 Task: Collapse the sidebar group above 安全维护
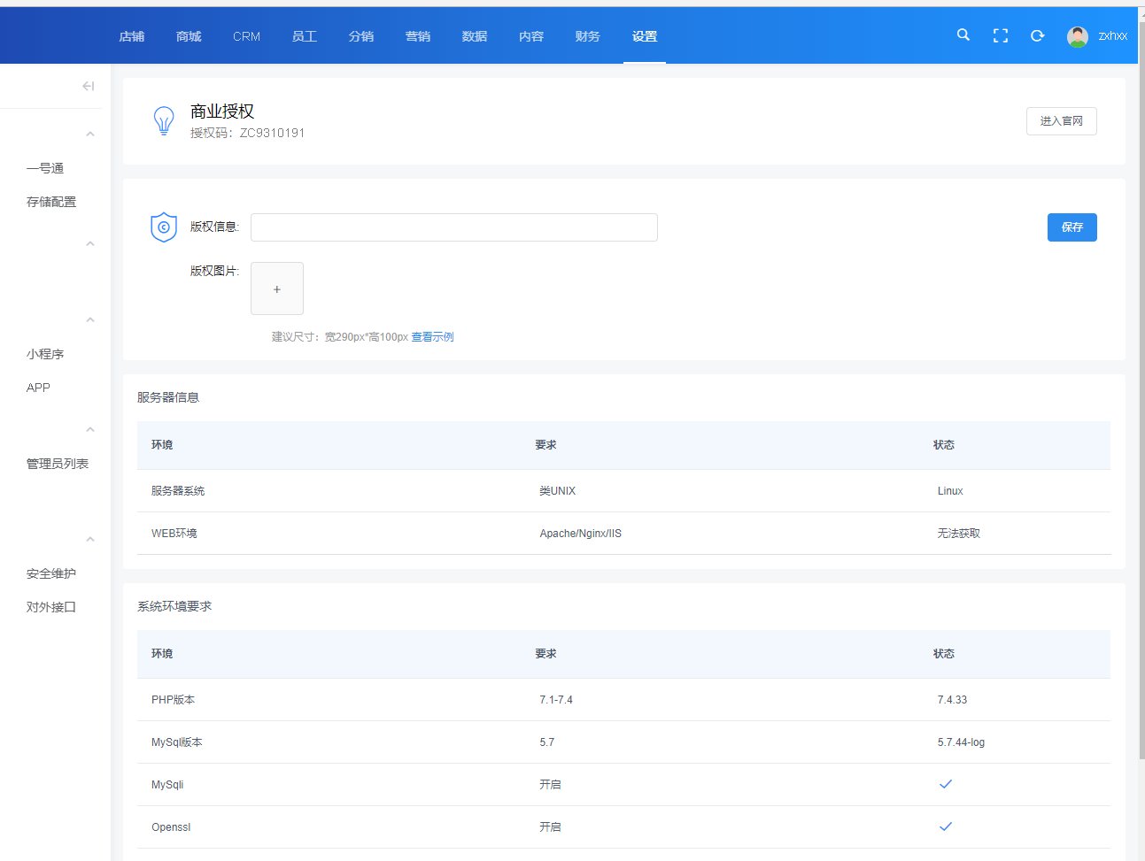tap(90, 540)
